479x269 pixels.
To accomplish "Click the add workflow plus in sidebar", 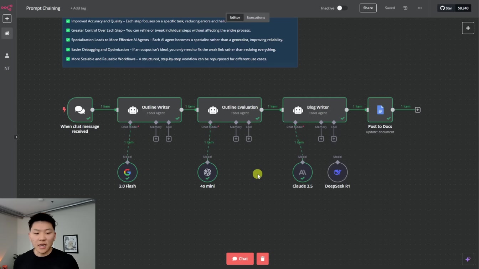I will tap(7, 19).
